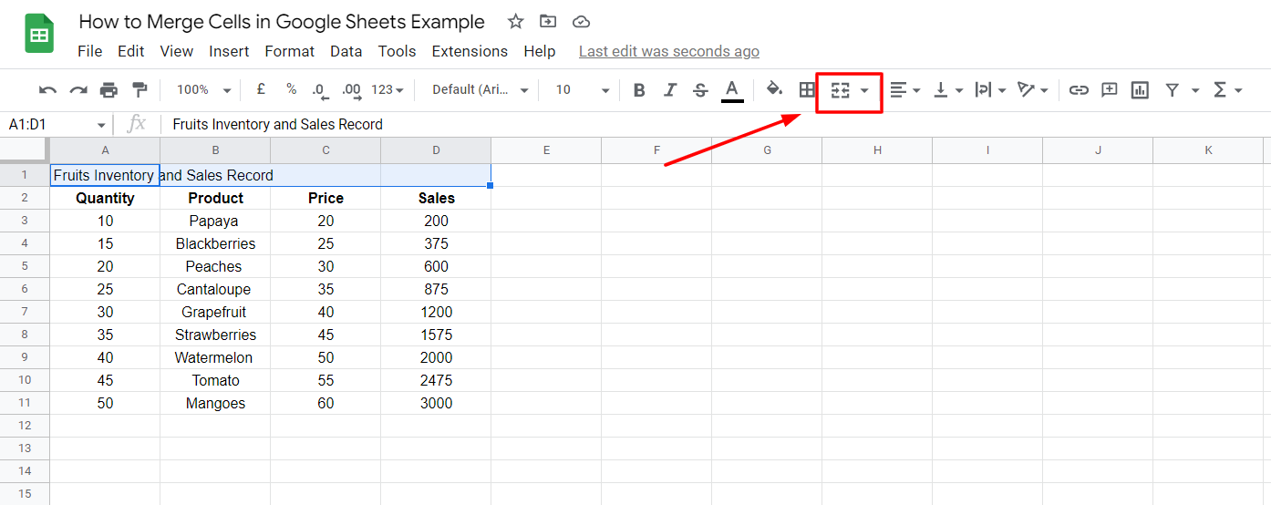This screenshot has width=1271, height=505.
Task: Click the formula bar text
Action: [x=277, y=124]
